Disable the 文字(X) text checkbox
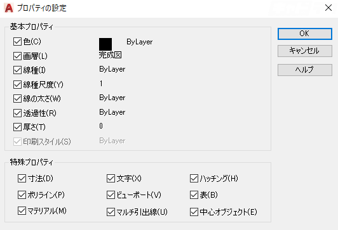Image resolution: width=338 pixels, height=230 pixels. click(111, 178)
